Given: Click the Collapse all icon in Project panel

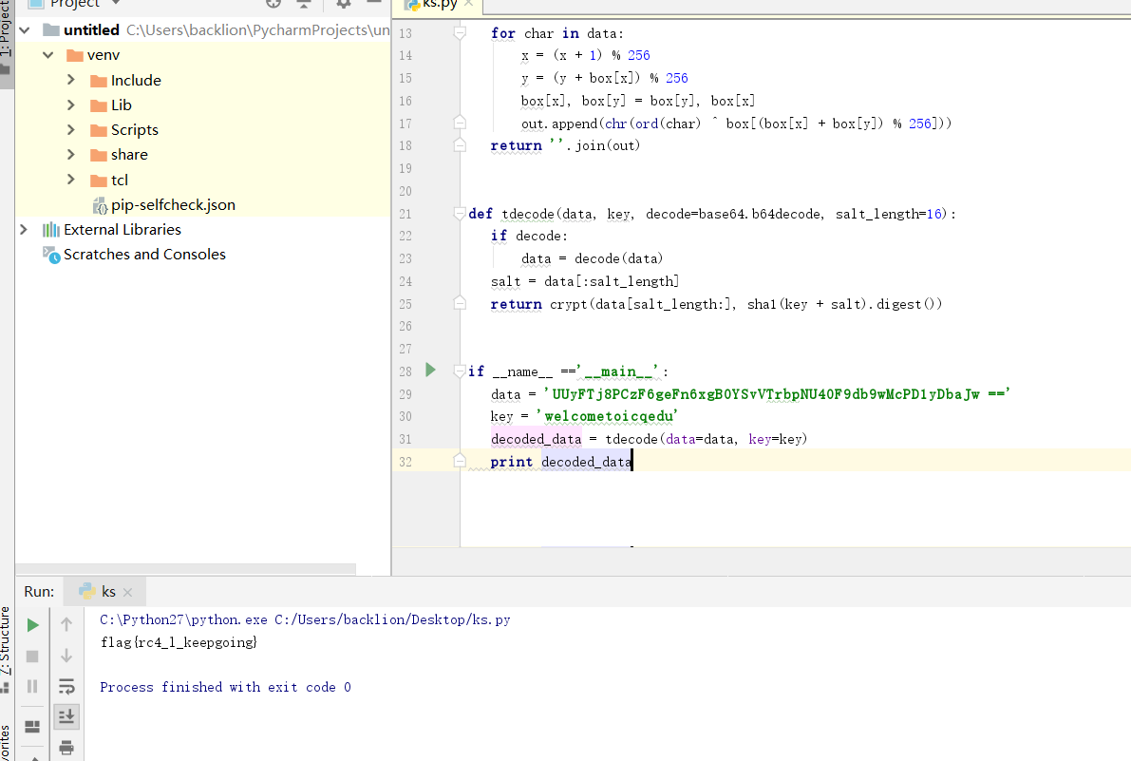Looking at the screenshot, I should tap(304, 3).
